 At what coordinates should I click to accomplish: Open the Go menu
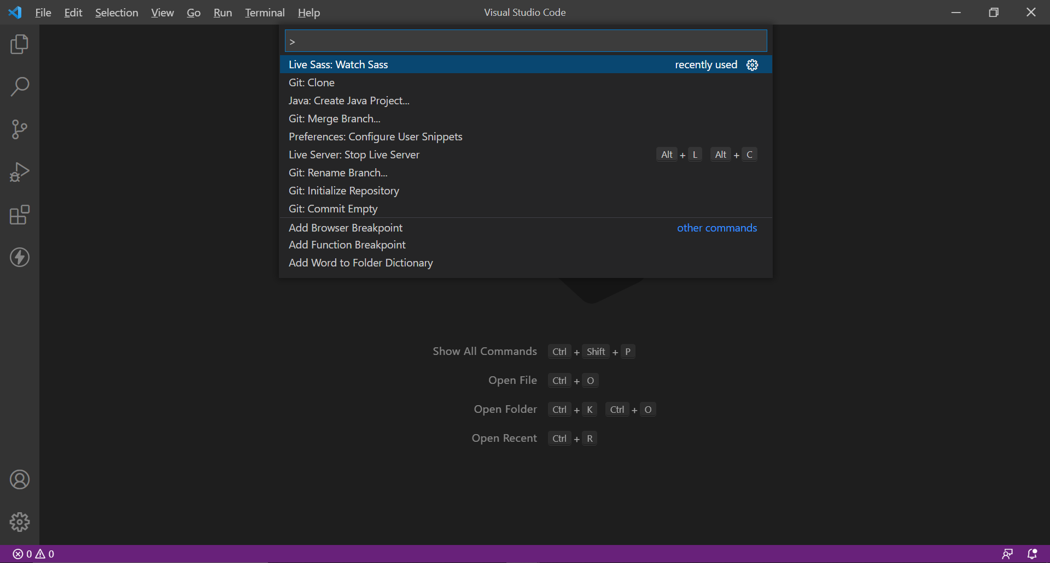(194, 13)
